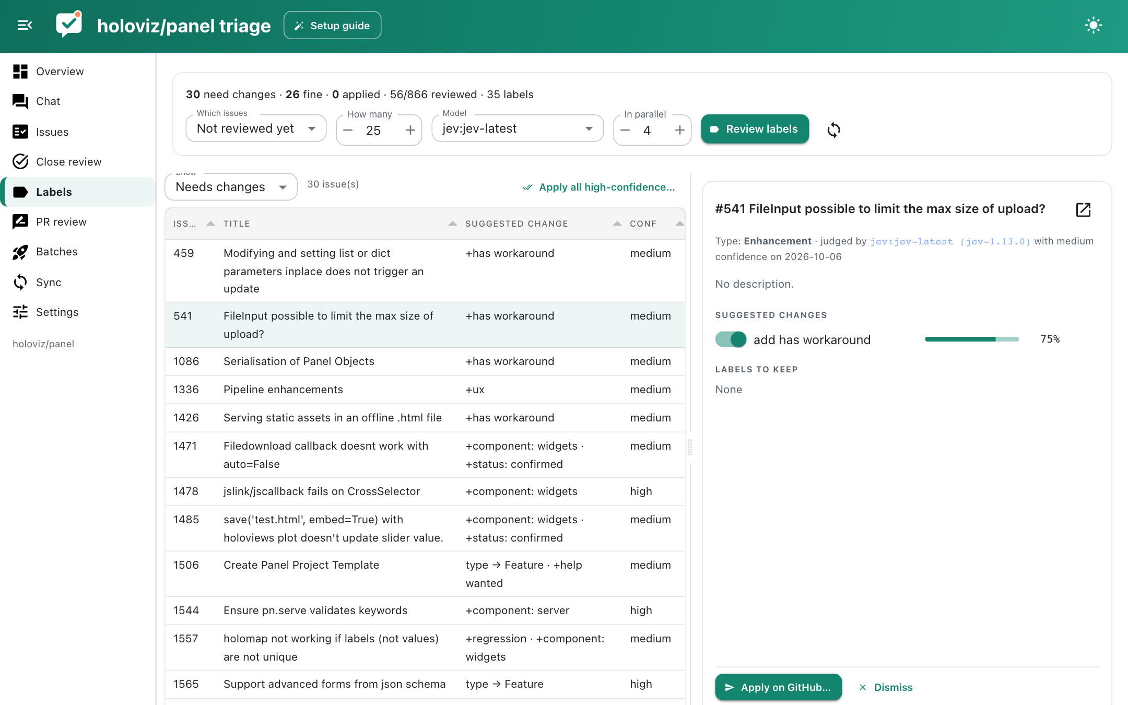Image resolution: width=1128 pixels, height=705 pixels.
Task: Click the jev:jev-latest (jev-1.13.0) model link
Action: point(950,241)
